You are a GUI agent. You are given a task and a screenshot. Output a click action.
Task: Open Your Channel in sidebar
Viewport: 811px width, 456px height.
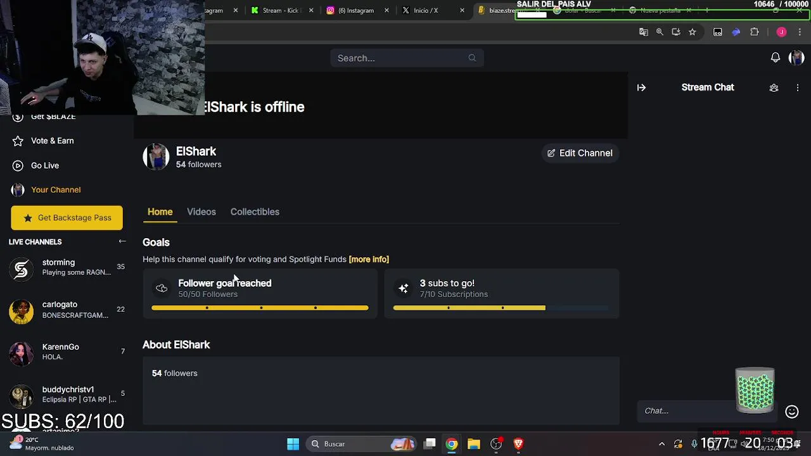pos(56,189)
